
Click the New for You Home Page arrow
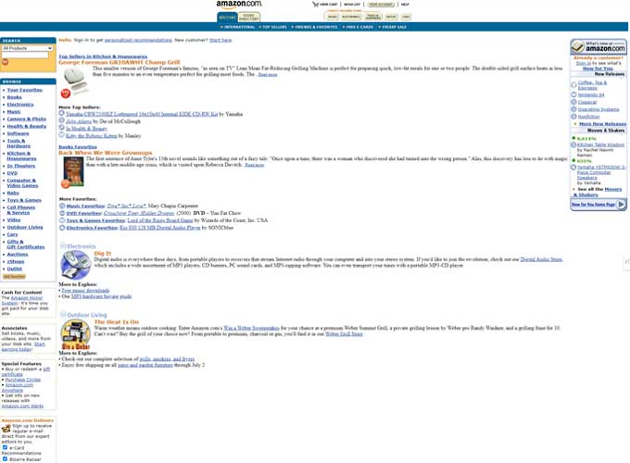621,205
